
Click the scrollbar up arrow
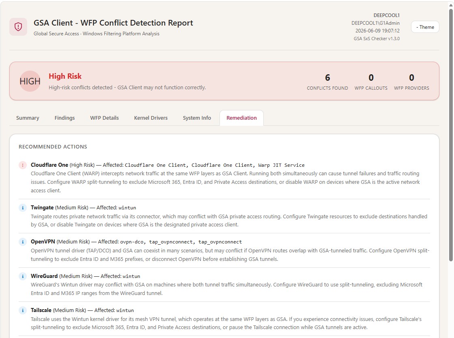pos(451,5)
